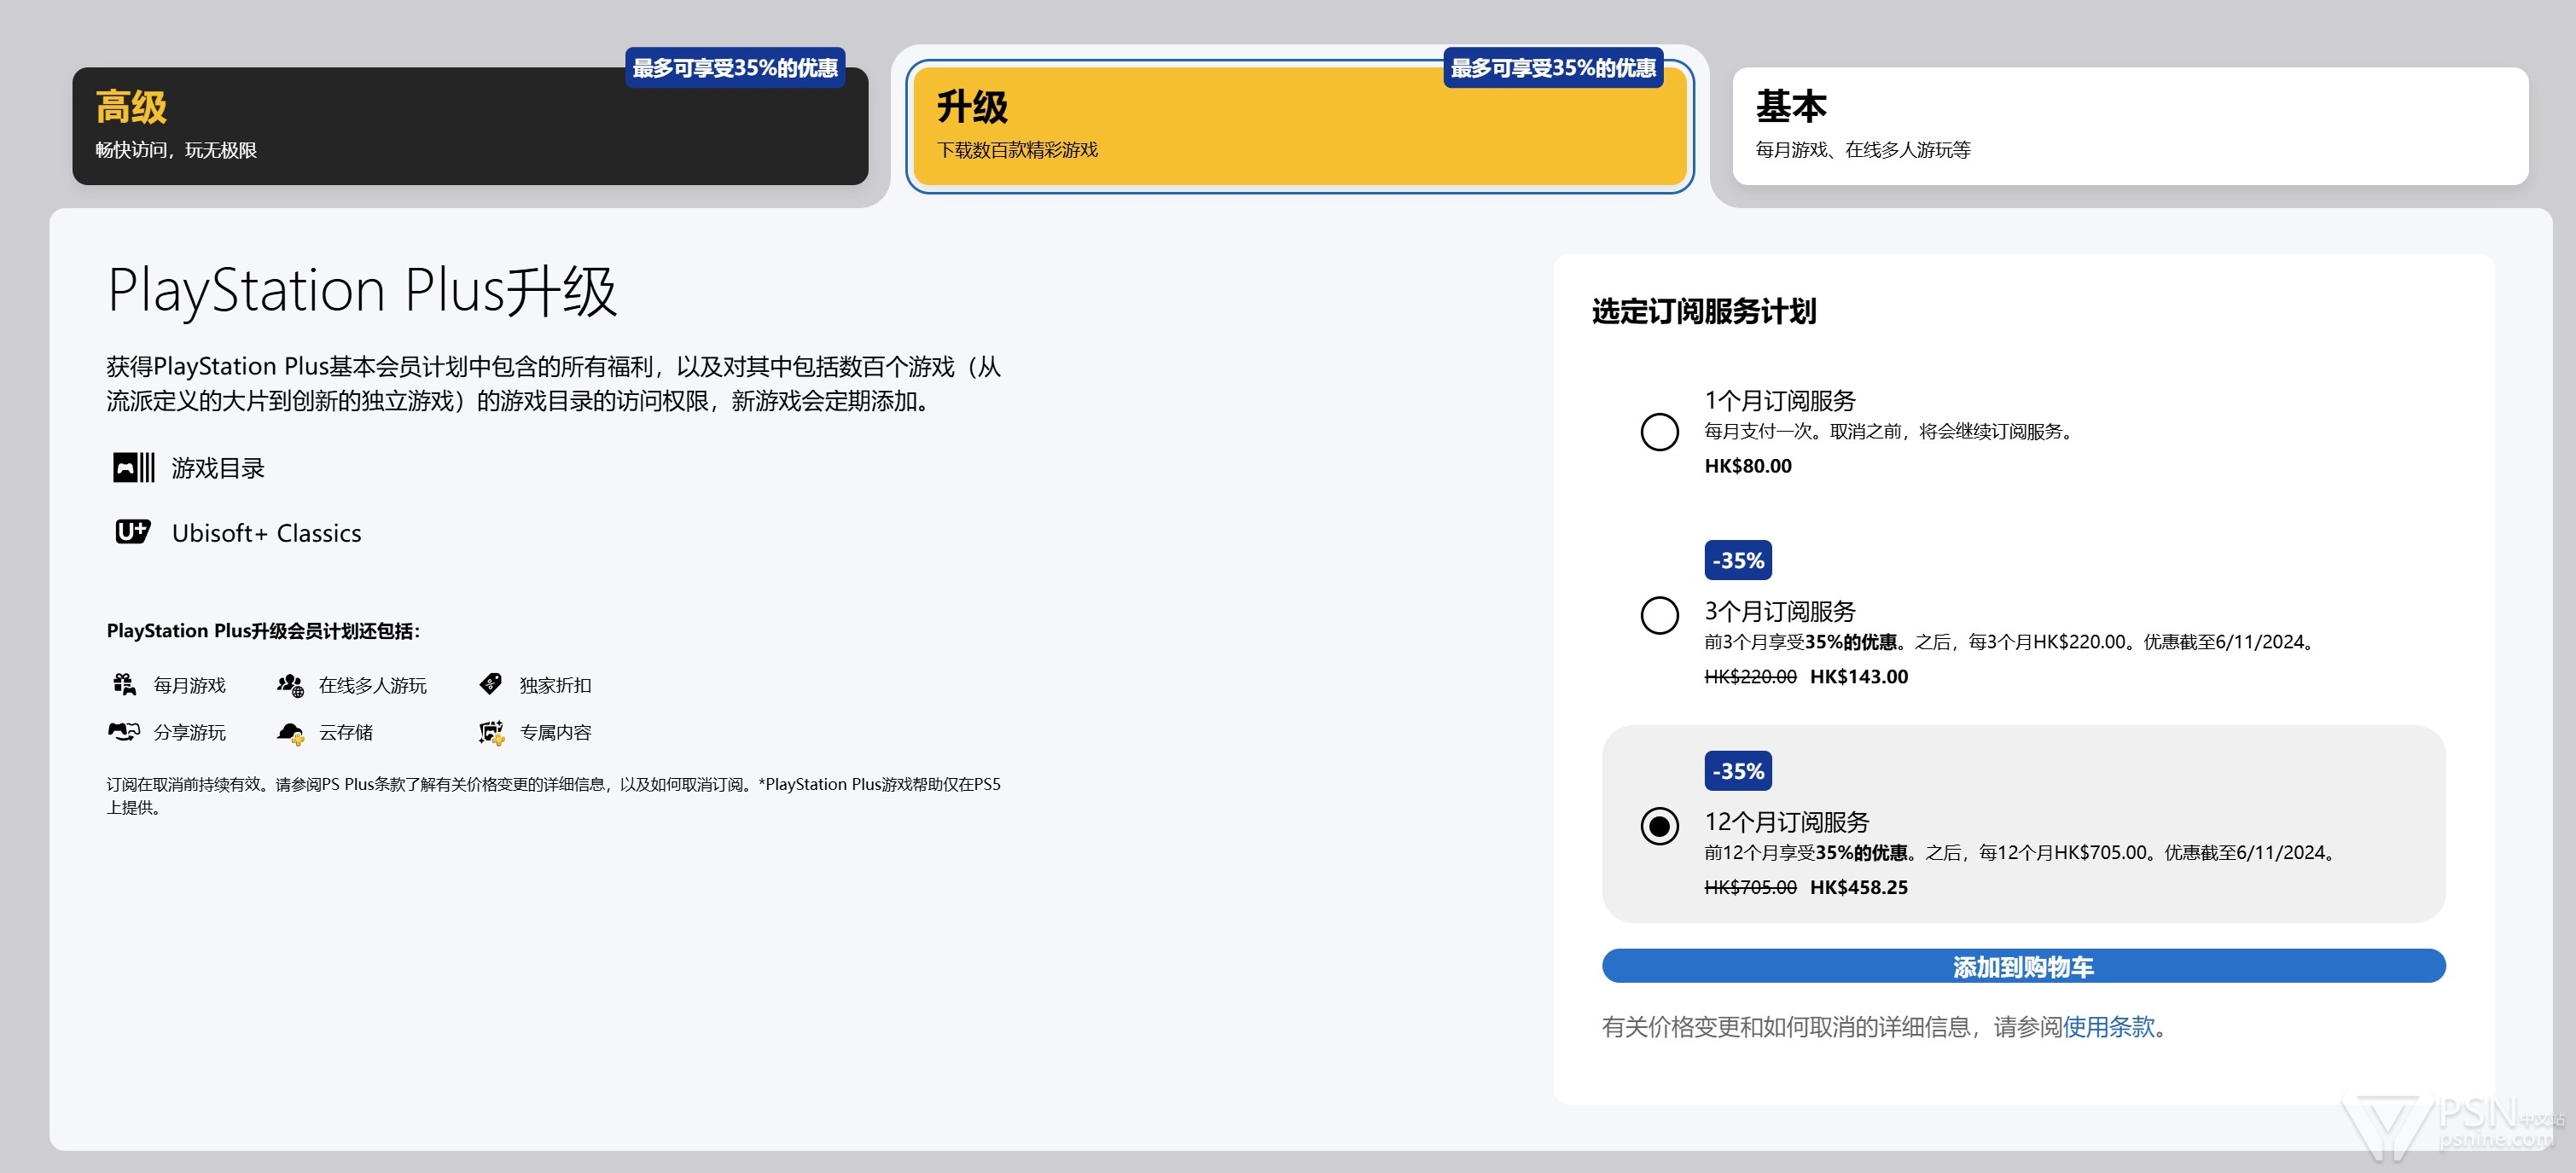Click the 在线多人游玩 label
This screenshot has width=2576, height=1173.
pyautogui.click(x=372, y=685)
